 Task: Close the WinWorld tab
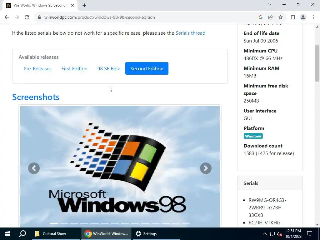coord(72,5)
